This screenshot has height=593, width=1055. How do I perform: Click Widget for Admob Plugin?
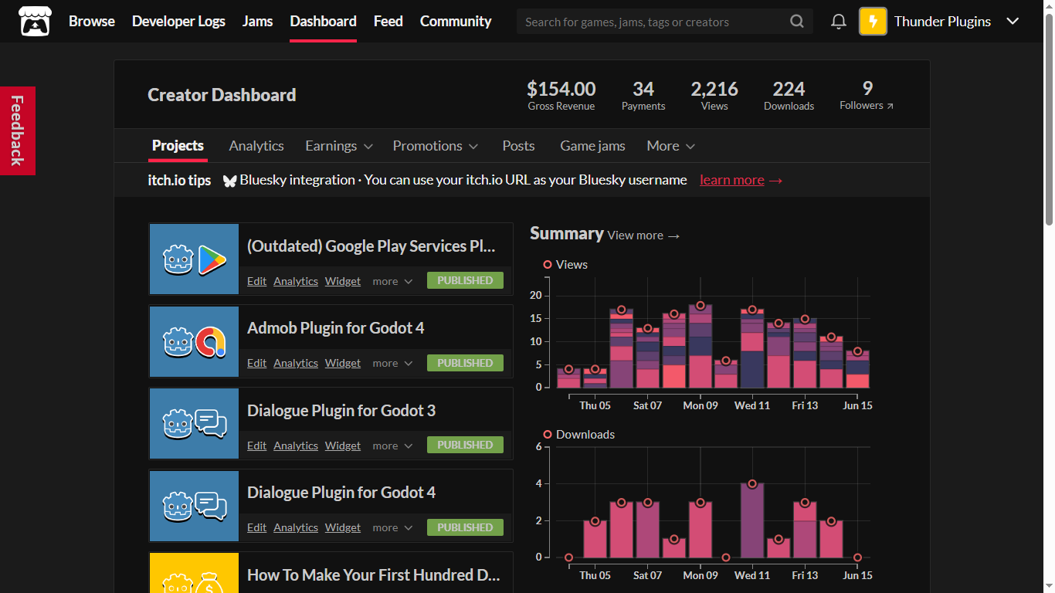[x=343, y=364]
